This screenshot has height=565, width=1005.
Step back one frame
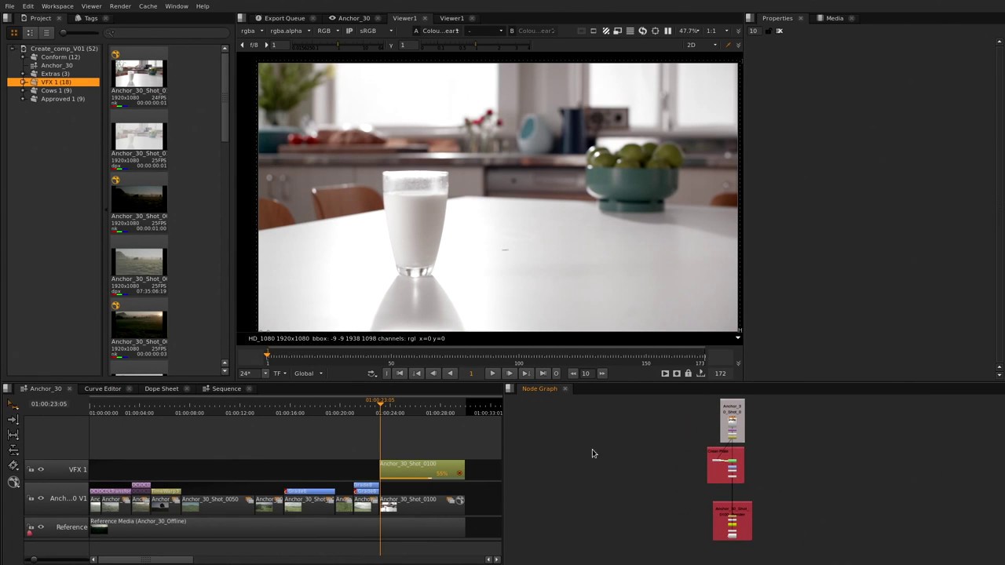433,374
